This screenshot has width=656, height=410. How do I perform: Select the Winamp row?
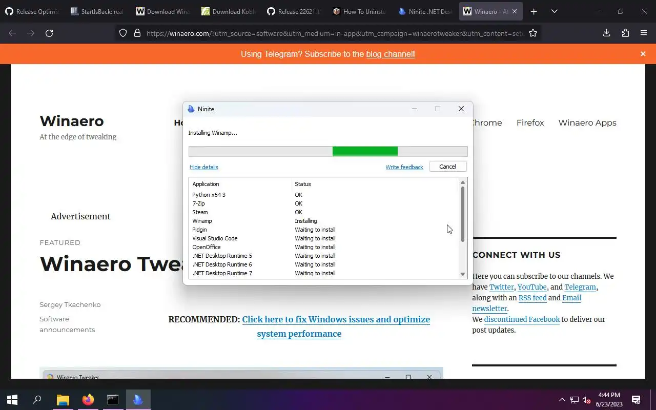[x=323, y=221]
